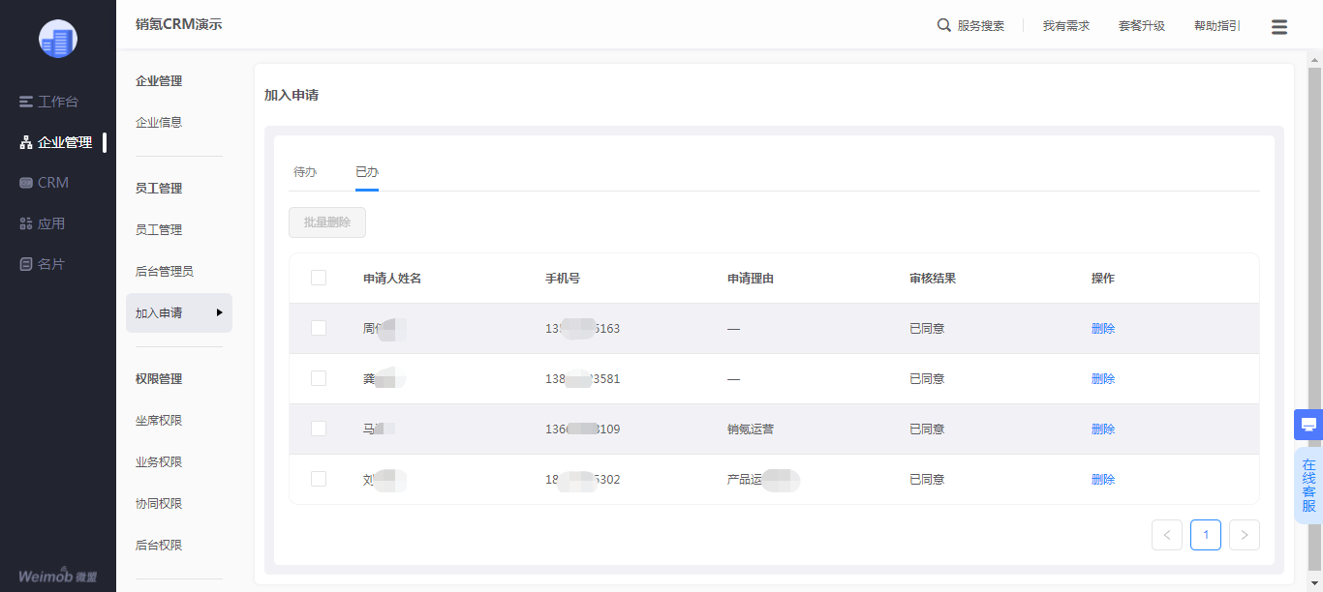Open 业务权限 submenu item
Viewport: 1323px width, 592px height.
159,462
